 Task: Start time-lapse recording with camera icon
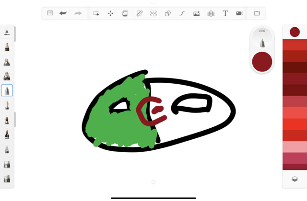tap(240, 13)
